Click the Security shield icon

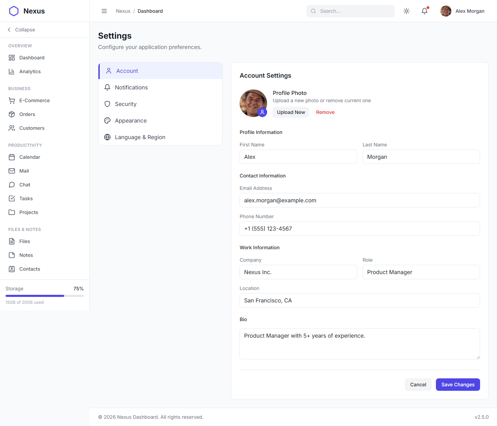[107, 104]
